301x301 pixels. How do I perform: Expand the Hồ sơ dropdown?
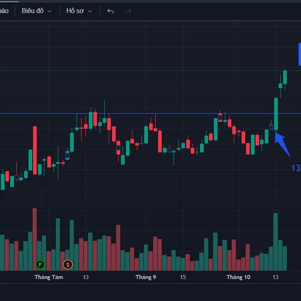[79, 11]
